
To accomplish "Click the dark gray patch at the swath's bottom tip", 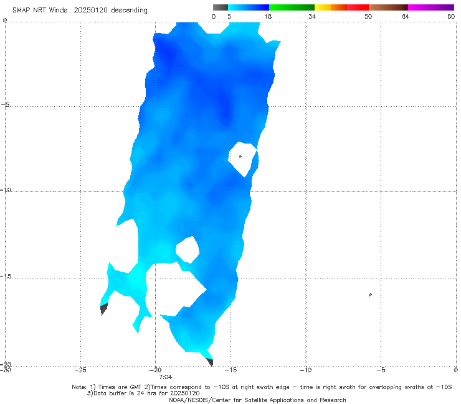I will (x=210, y=362).
